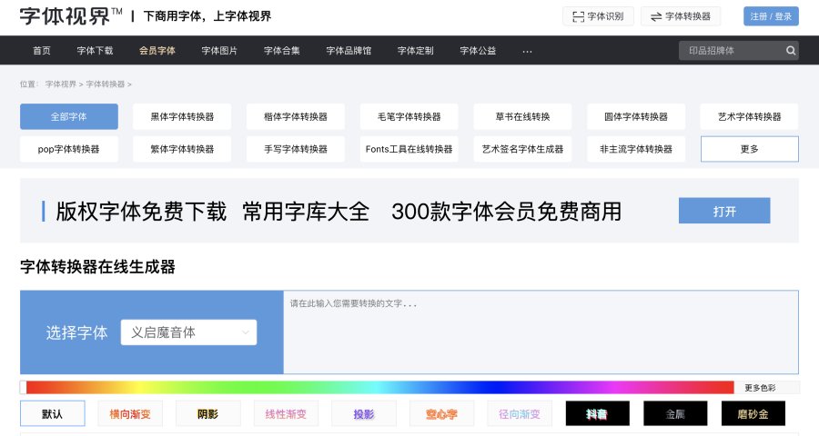Click the 注册 / 登录 button

click(771, 16)
